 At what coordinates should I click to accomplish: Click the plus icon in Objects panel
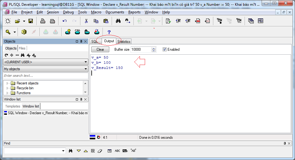pyautogui.click(x=12, y=55)
